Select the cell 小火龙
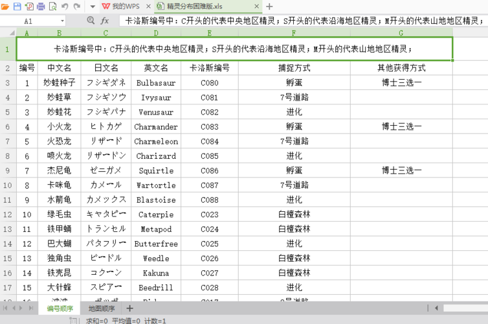This screenshot has width=488, height=324. tap(59, 126)
